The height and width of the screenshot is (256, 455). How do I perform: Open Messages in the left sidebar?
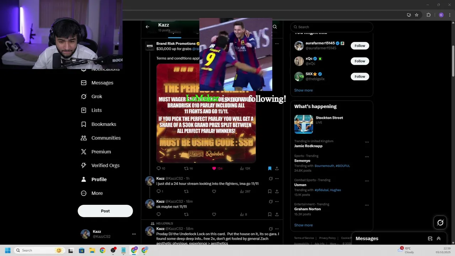[97, 82]
